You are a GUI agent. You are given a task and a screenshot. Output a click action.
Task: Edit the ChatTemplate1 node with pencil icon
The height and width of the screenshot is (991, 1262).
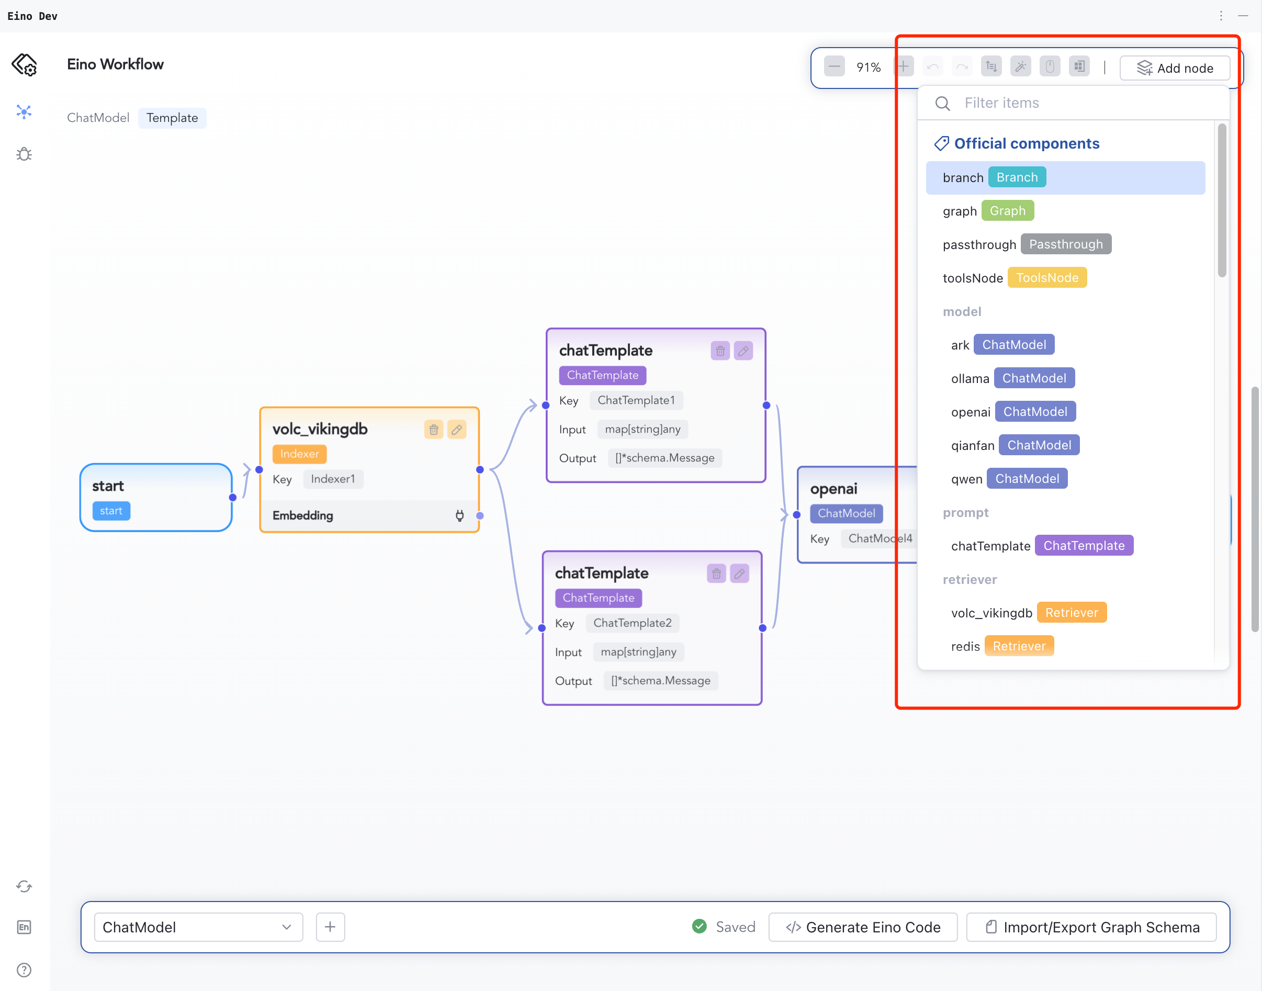(742, 351)
